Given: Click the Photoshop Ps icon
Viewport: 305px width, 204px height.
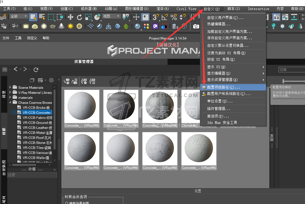Looking at the screenshot, I should pos(5,70).
